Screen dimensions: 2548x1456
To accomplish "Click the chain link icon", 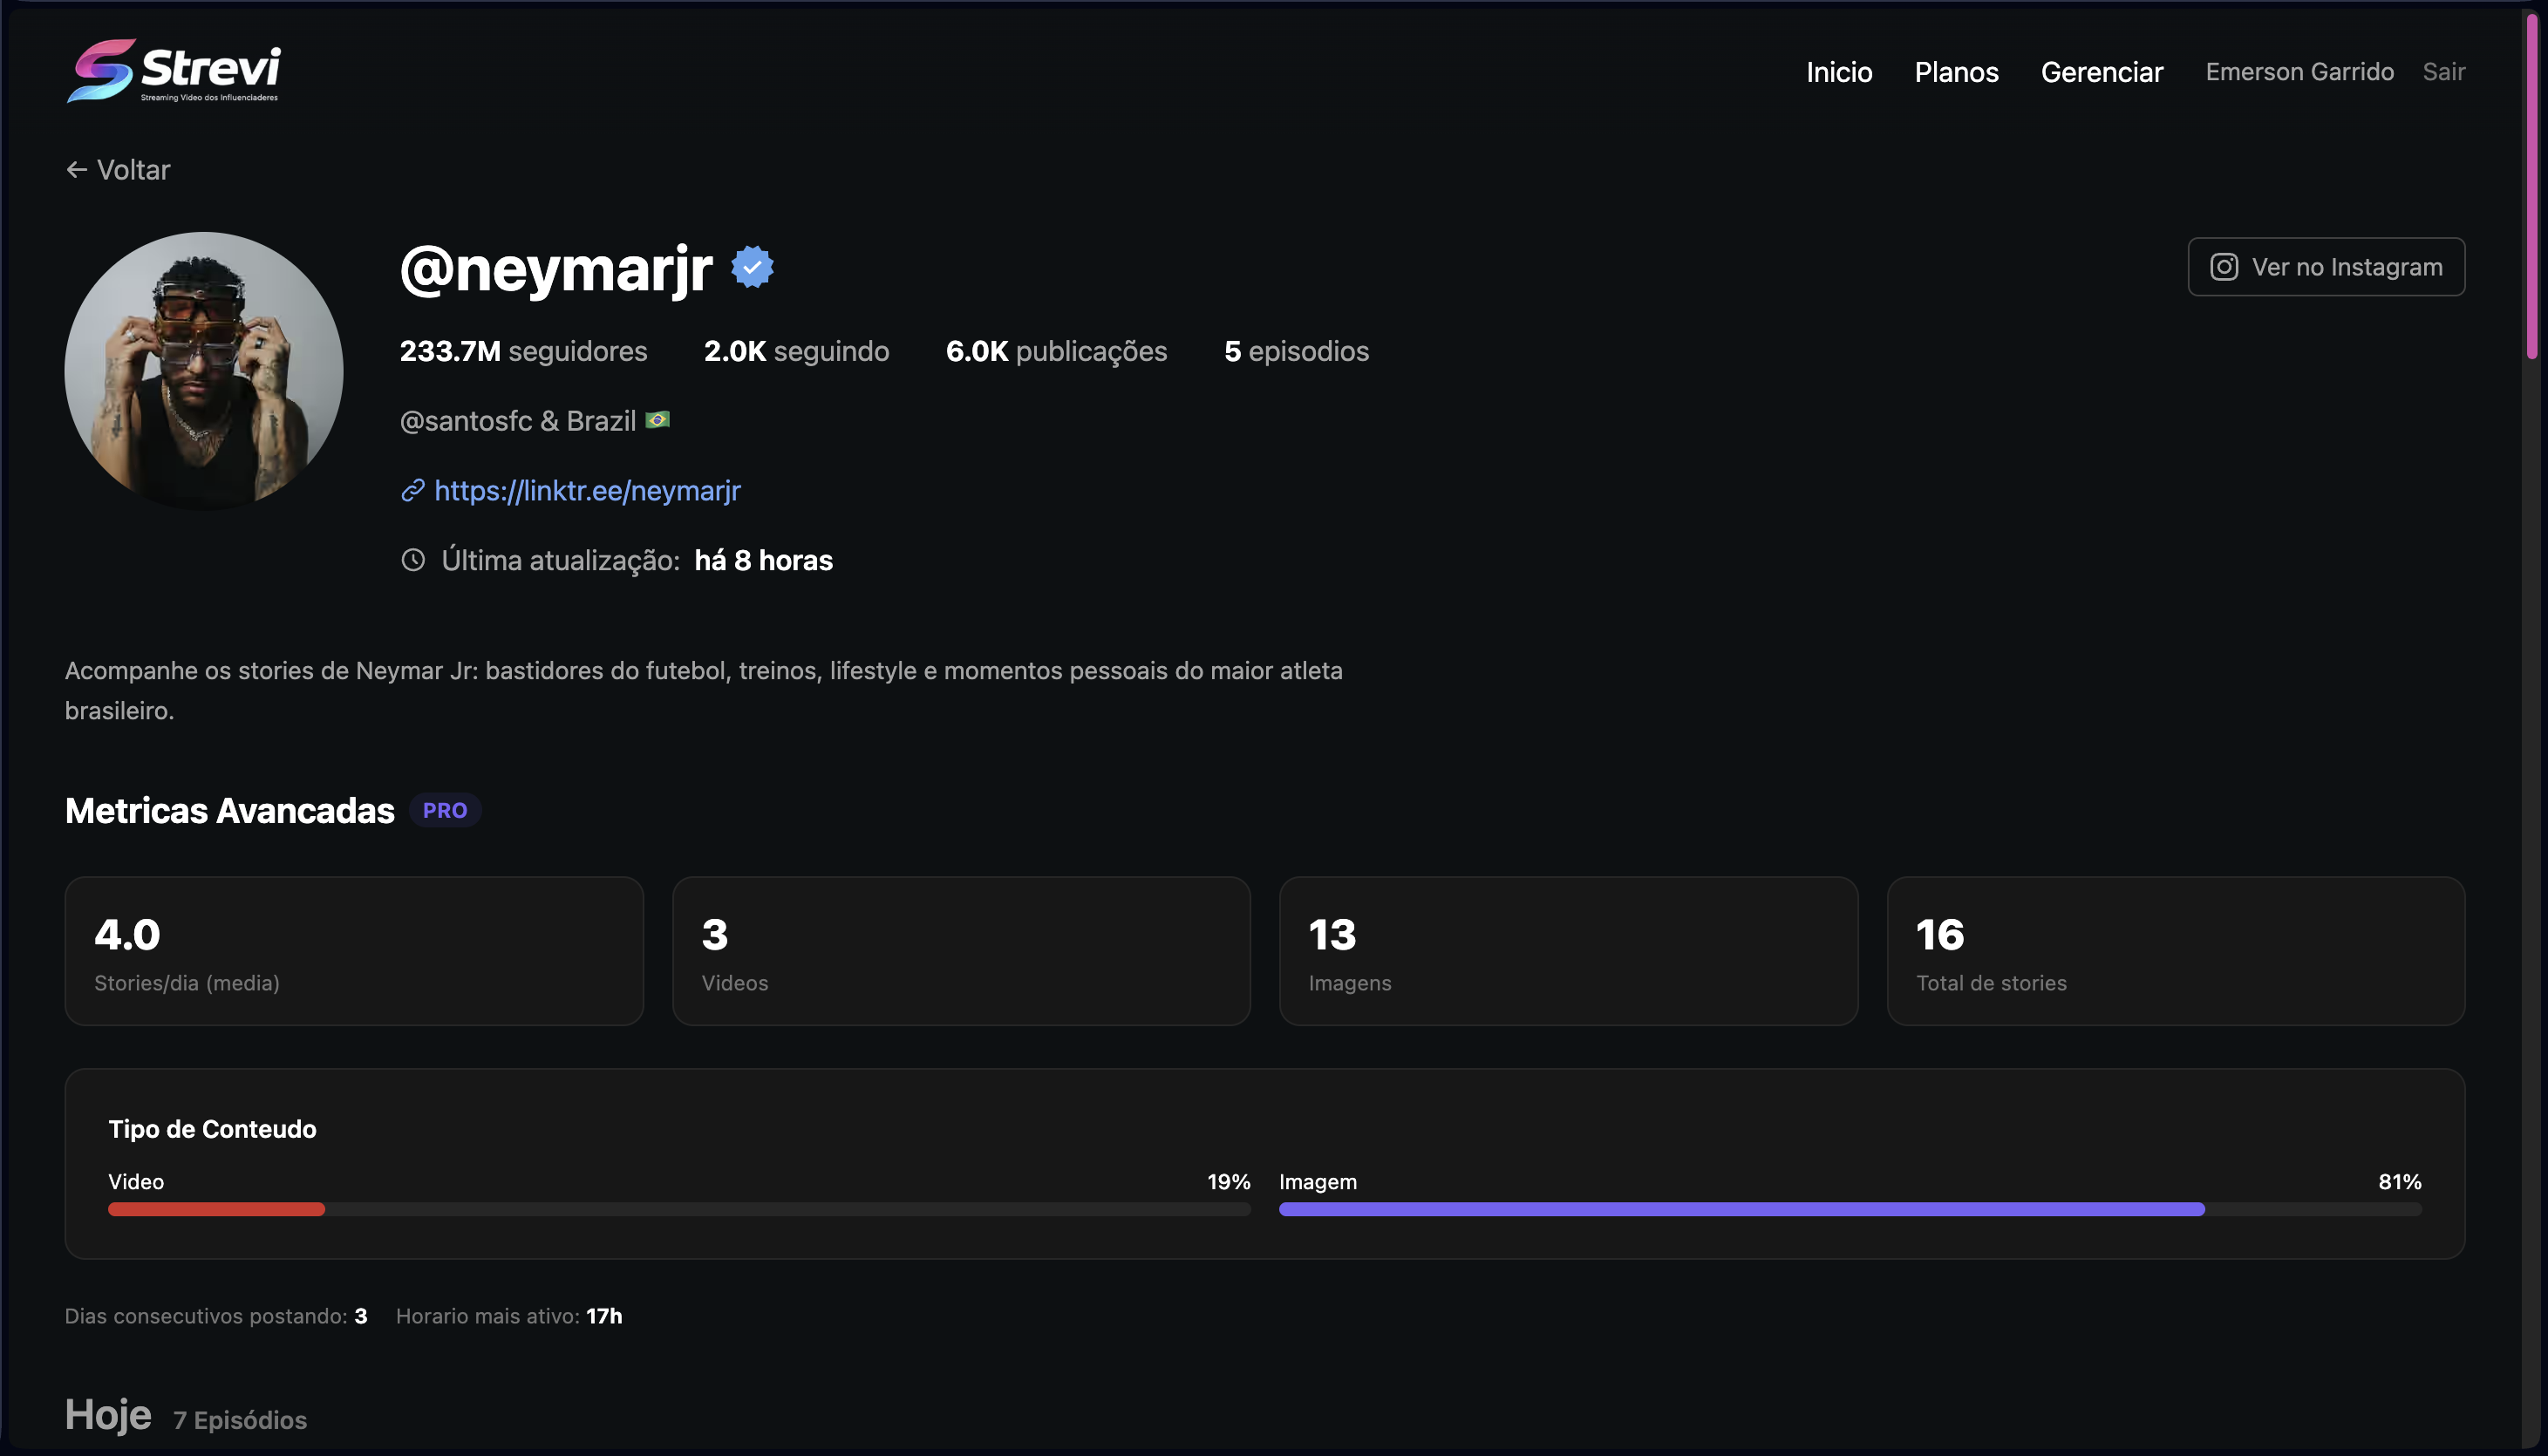I will [413, 491].
